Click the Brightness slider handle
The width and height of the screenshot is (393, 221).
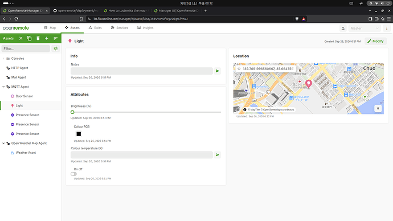[72, 112]
